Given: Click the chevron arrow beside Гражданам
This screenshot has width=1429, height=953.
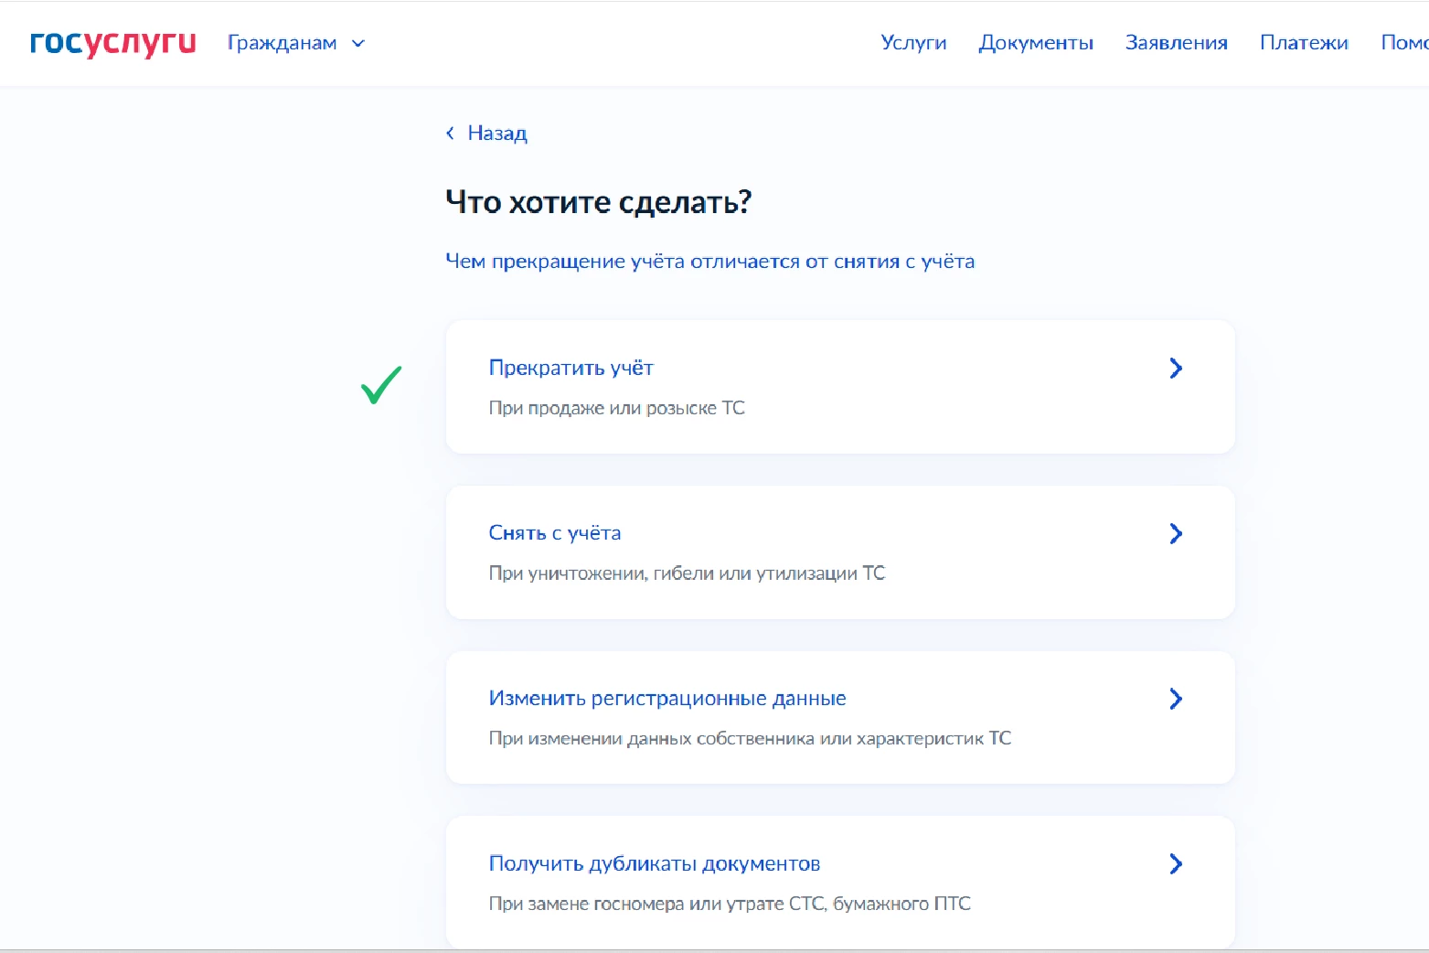Looking at the screenshot, I should point(358,44).
